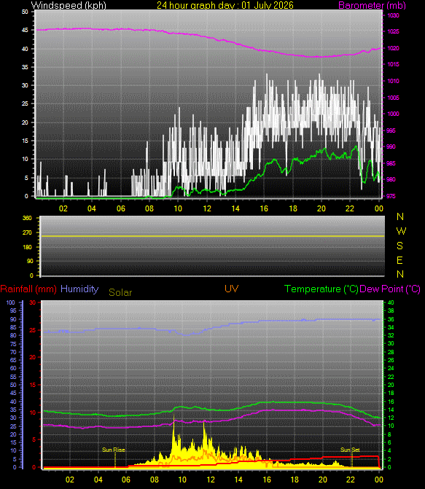425x489 pixels.
Task: Click the '16' hour label under lower graph
Action: tap(267, 480)
